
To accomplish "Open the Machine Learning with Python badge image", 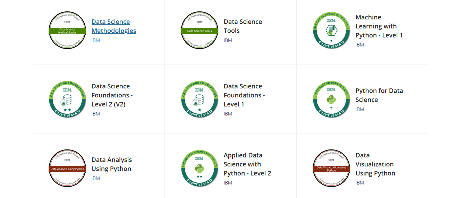I will click(x=331, y=31).
